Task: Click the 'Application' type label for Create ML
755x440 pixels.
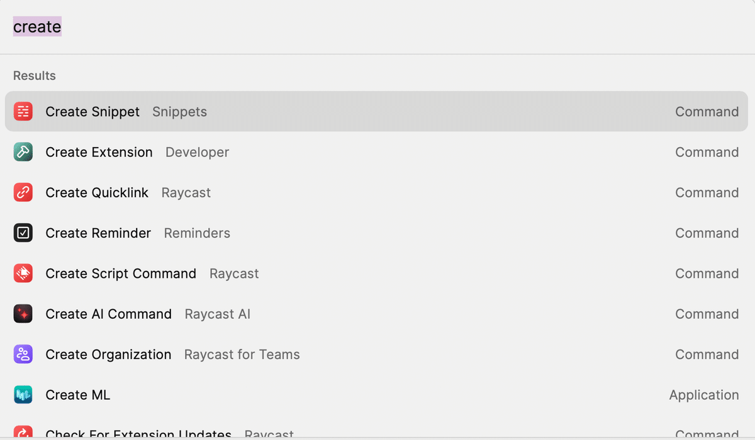Action: click(x=704, y=395)
